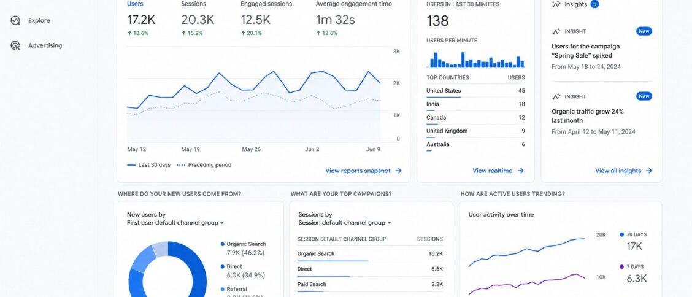
Task: Click the User activity over time title
Action: click(501, 215)
